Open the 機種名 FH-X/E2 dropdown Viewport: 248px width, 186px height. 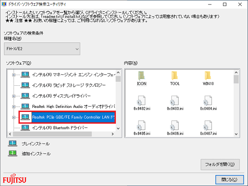42,49
